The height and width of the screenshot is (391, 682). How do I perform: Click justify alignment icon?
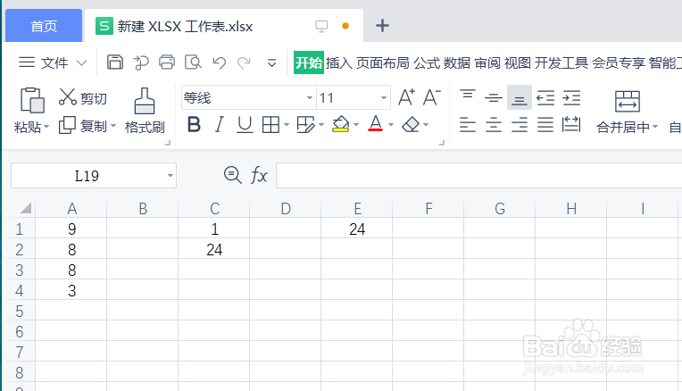(x=545, y=125)
